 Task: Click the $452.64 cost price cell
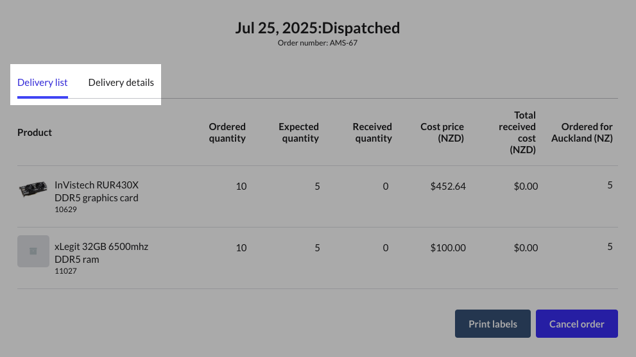point(448,187)
